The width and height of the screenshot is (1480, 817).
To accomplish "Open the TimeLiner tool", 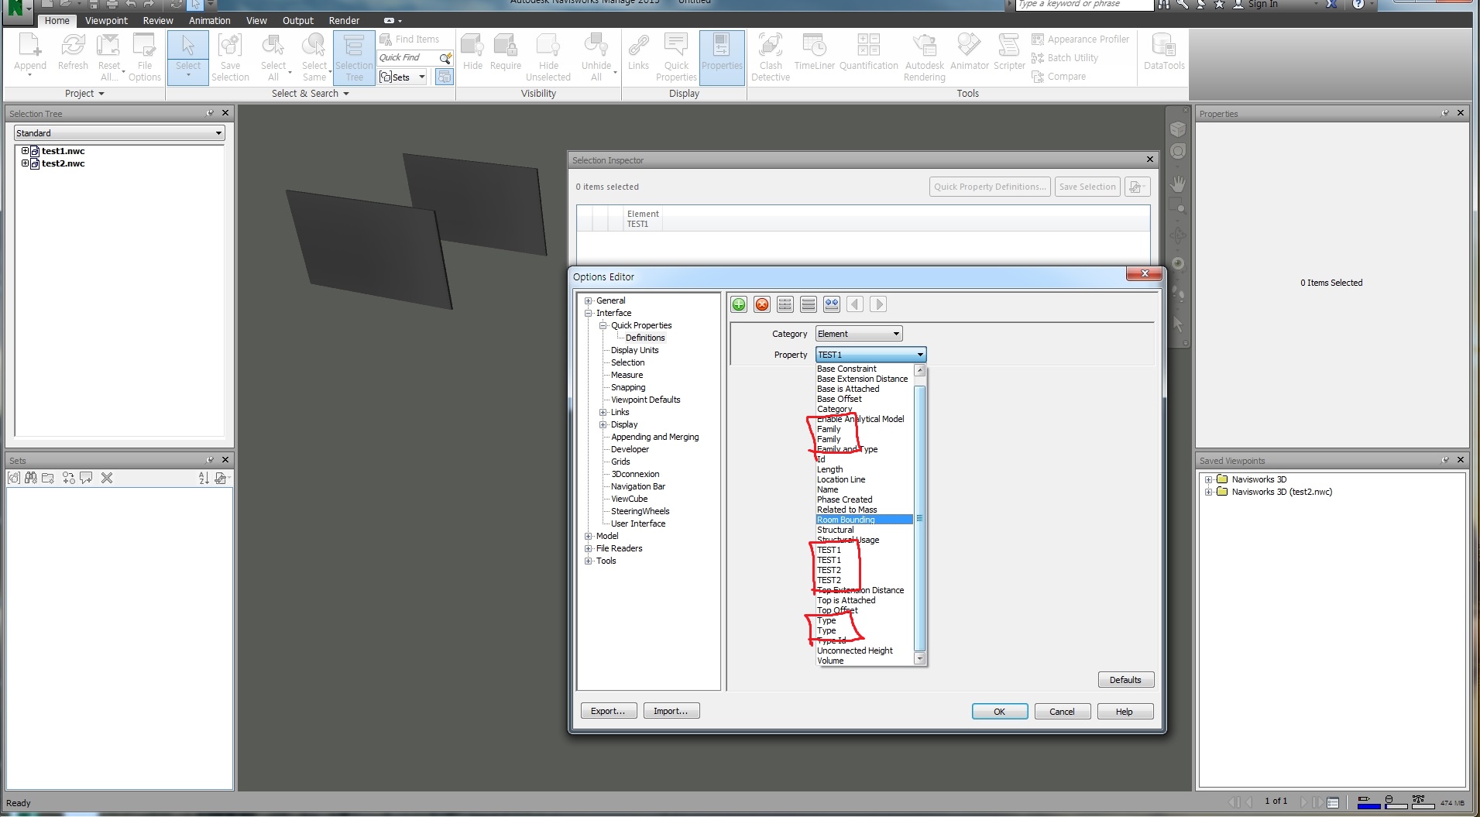I will [x=815, y=53].
